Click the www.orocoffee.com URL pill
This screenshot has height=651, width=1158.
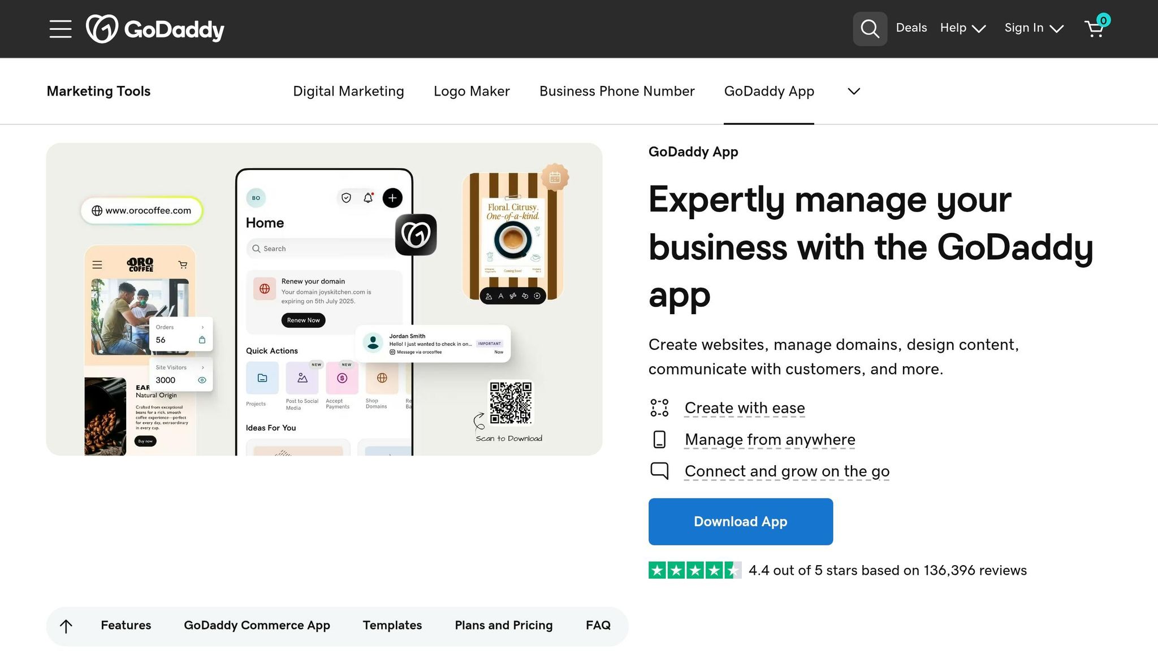point(142,211)
